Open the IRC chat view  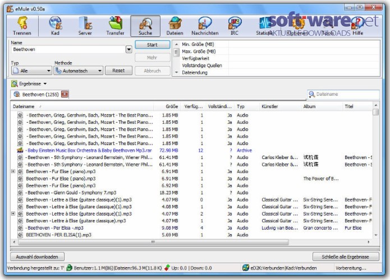[x=235, y=26]
